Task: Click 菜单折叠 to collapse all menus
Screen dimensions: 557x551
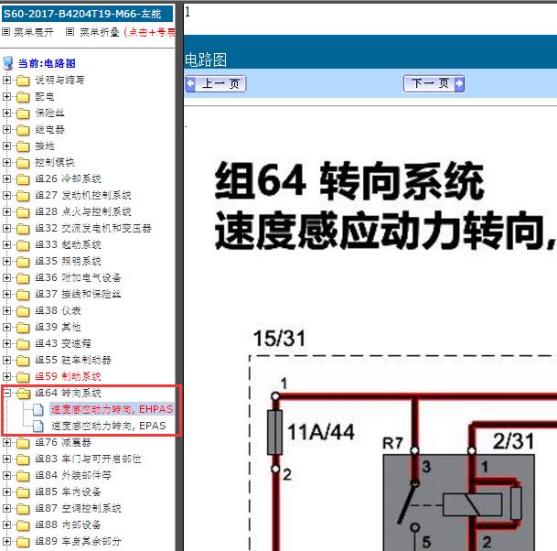Action: point(99,32)
